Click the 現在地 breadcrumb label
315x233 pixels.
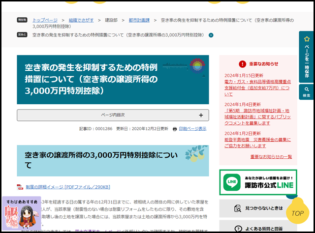[22, 20]
